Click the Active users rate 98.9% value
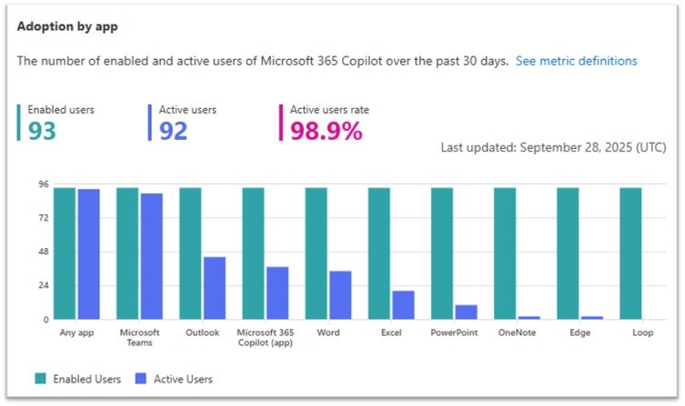The height and width of the screenshot is (406, 685). pyautogui.click(x=326, y=132)
